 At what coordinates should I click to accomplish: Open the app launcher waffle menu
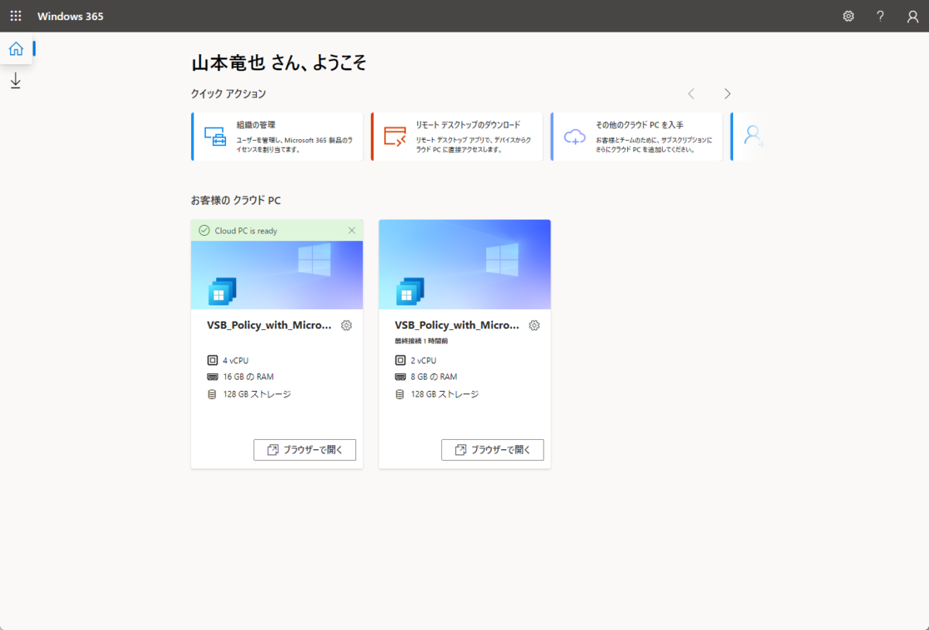point(15,16)
